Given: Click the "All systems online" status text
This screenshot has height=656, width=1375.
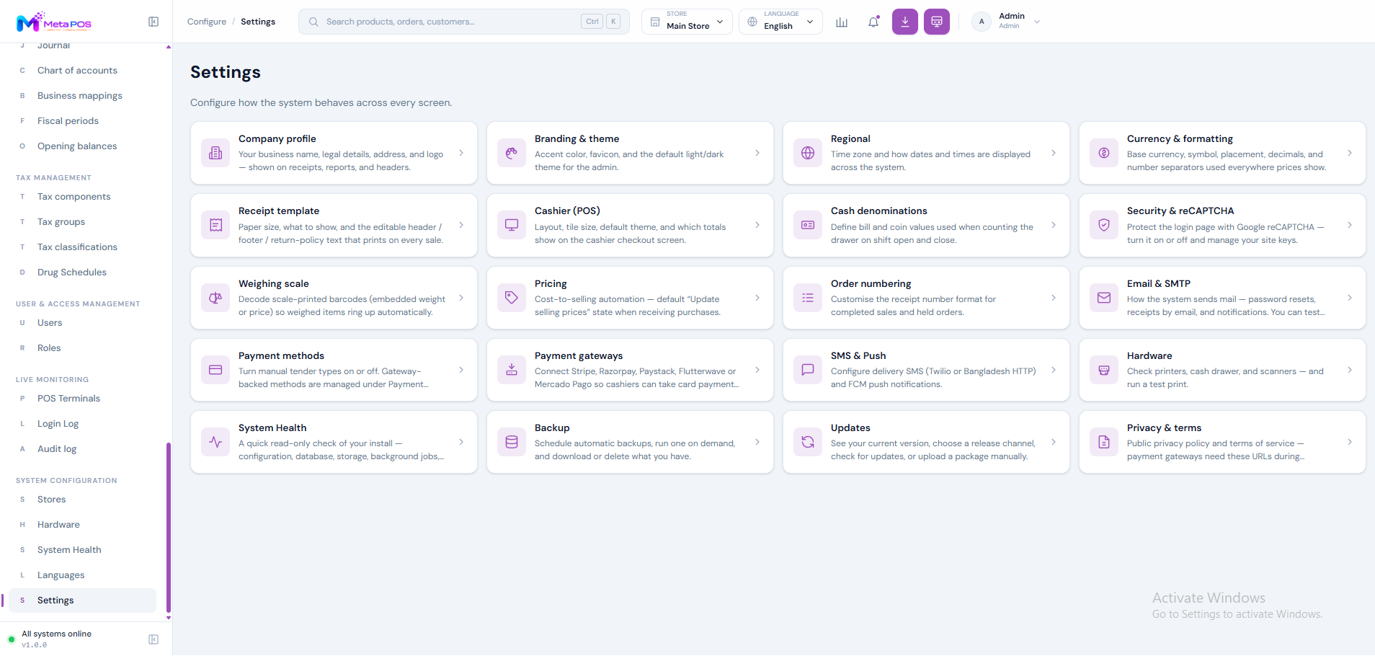Looking at the screenshot, I should tap(56, 634).
